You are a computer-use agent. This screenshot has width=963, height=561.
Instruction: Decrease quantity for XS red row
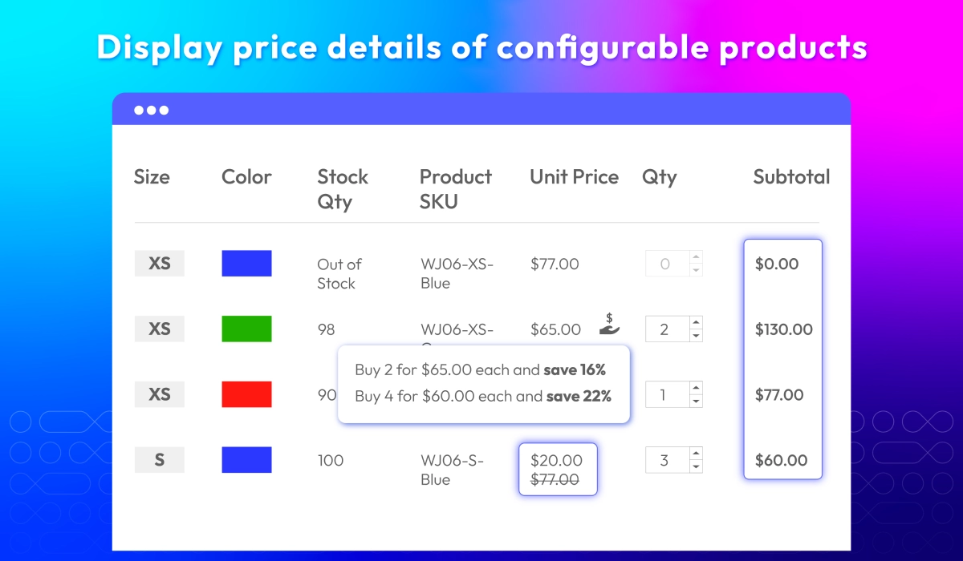[x=696, y=402]
